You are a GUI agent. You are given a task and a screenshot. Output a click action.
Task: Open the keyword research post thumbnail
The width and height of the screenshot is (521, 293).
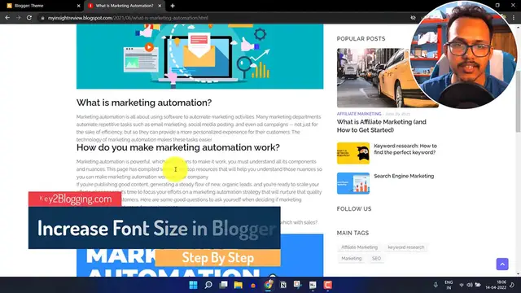click(x=352, y=153)
